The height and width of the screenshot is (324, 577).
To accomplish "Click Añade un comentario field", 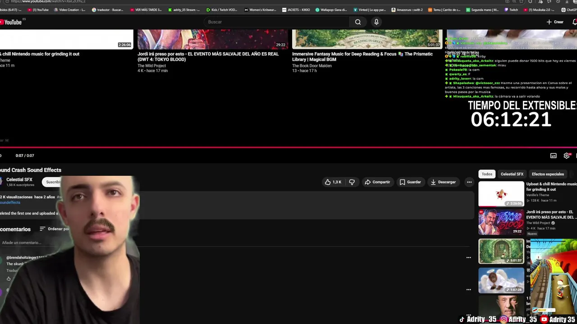I will point(22,243).
